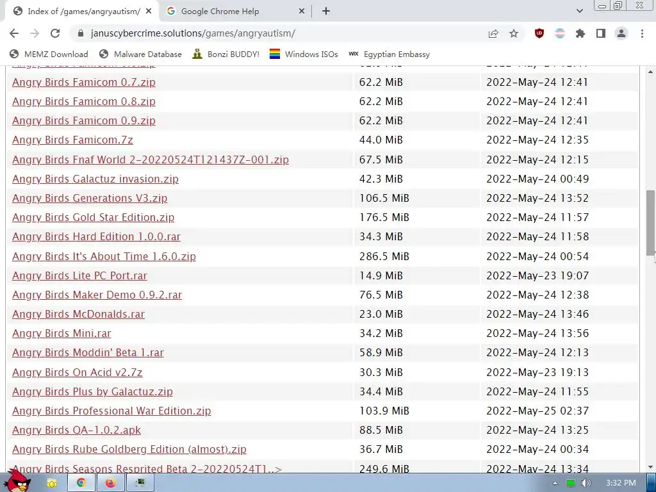Open the Egyptian Embassy bookmark
Screen dimensions: 656x492
(389, 54)
